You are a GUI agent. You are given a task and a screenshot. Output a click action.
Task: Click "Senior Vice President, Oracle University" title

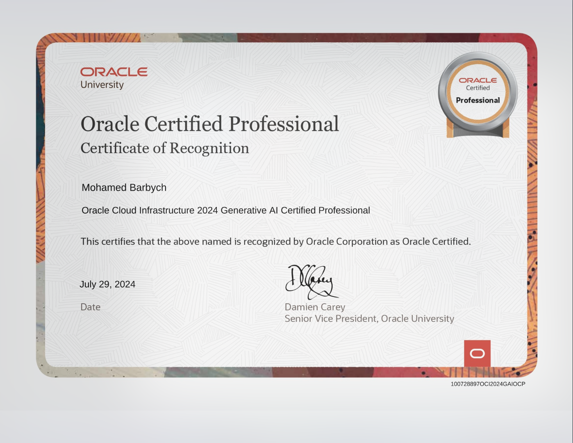click(x=369, y=319)
